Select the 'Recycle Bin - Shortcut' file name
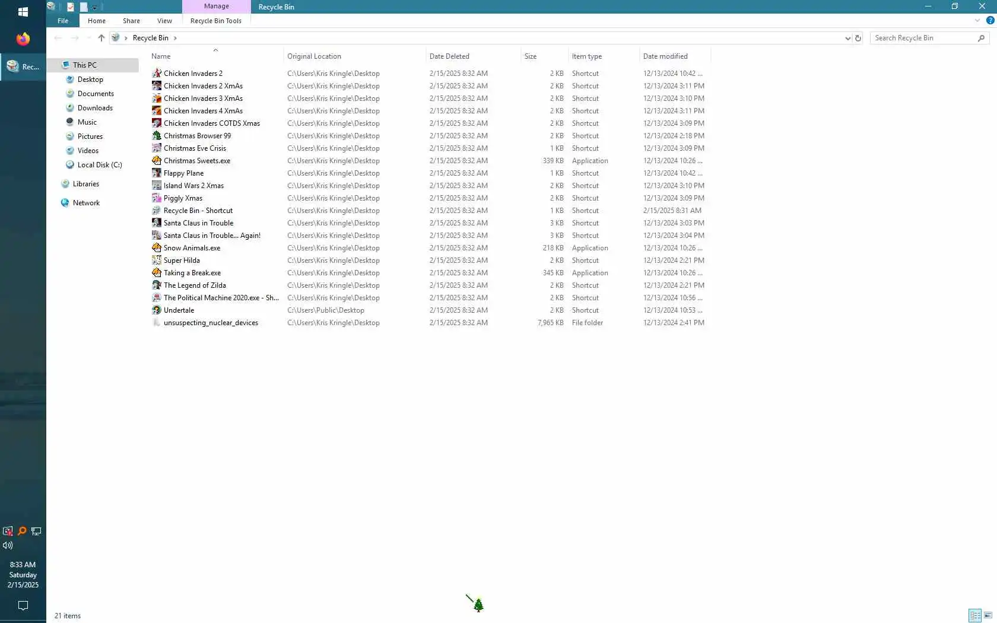This screenshot has width=997, height=623. tap(198, 211)
